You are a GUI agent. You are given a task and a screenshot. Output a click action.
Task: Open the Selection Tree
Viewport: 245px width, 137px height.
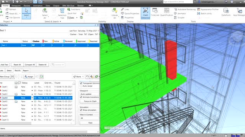click(x=62, y=14)
